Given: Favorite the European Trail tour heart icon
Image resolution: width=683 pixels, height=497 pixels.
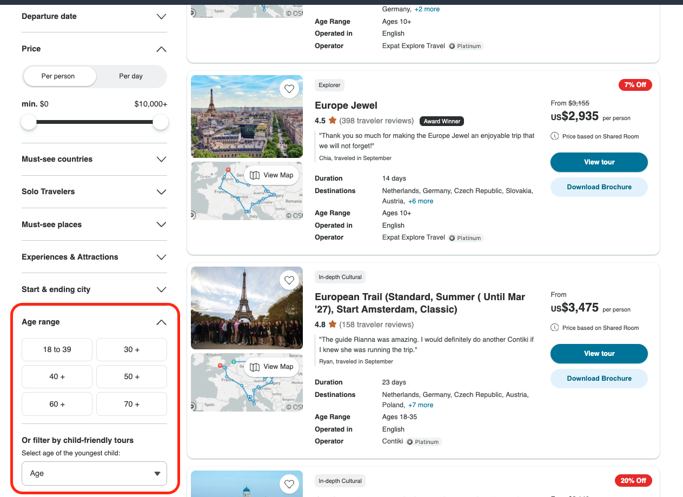Looking at the screenshot, I should [x=289, y=280].
